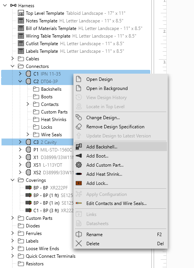Click the 'IPN 11-35' part text

click(x=51, y=74)
